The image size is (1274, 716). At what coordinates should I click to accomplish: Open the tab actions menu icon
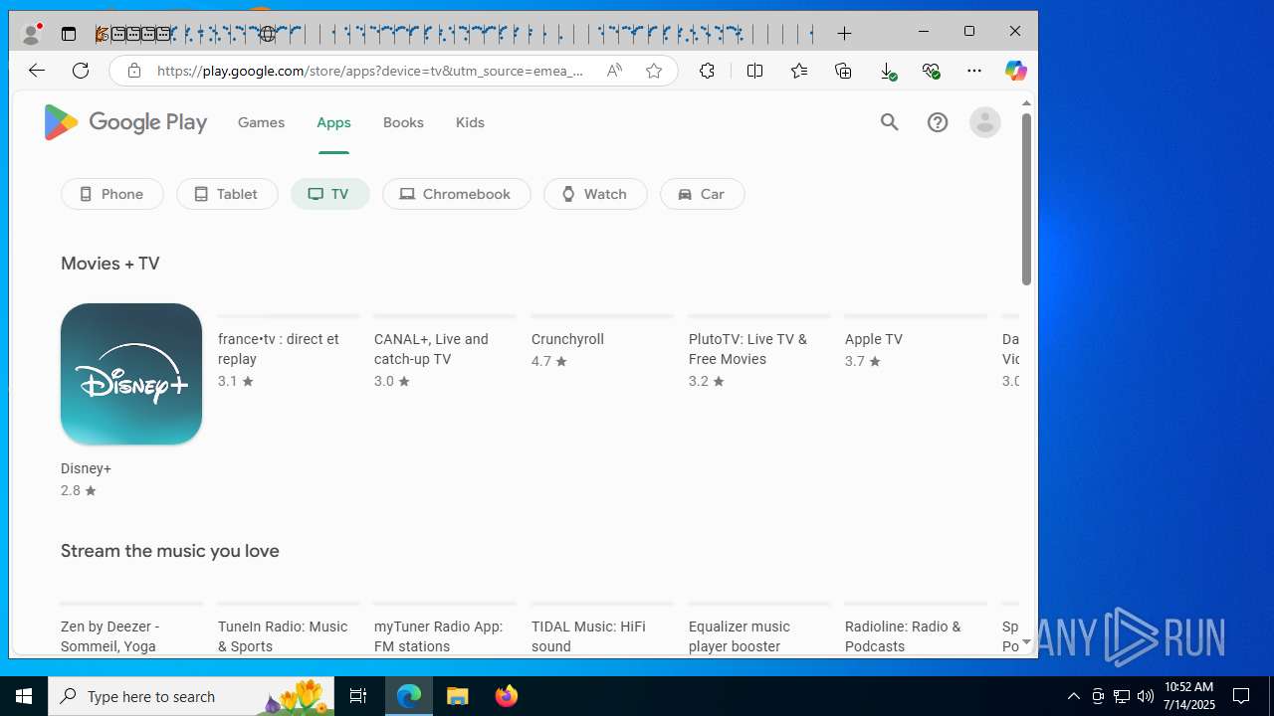point(69,34)
